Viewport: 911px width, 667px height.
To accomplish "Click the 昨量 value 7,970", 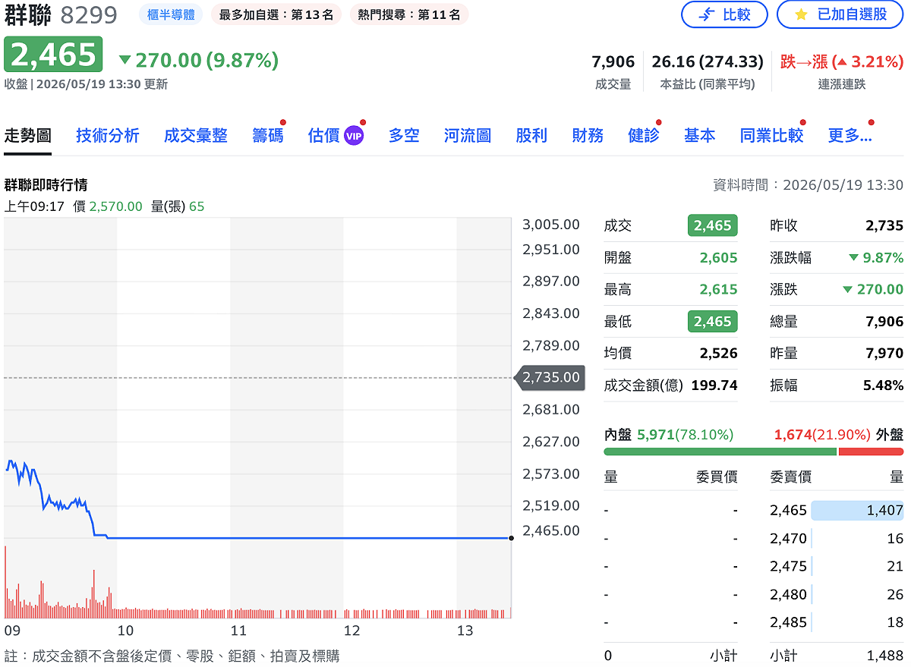I will pyautogui.click(x=884, y=354).
